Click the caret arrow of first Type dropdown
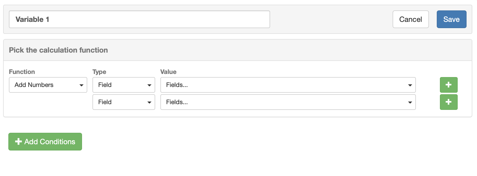Viewport: 477px width, 176px height. [x=149, y=85]
